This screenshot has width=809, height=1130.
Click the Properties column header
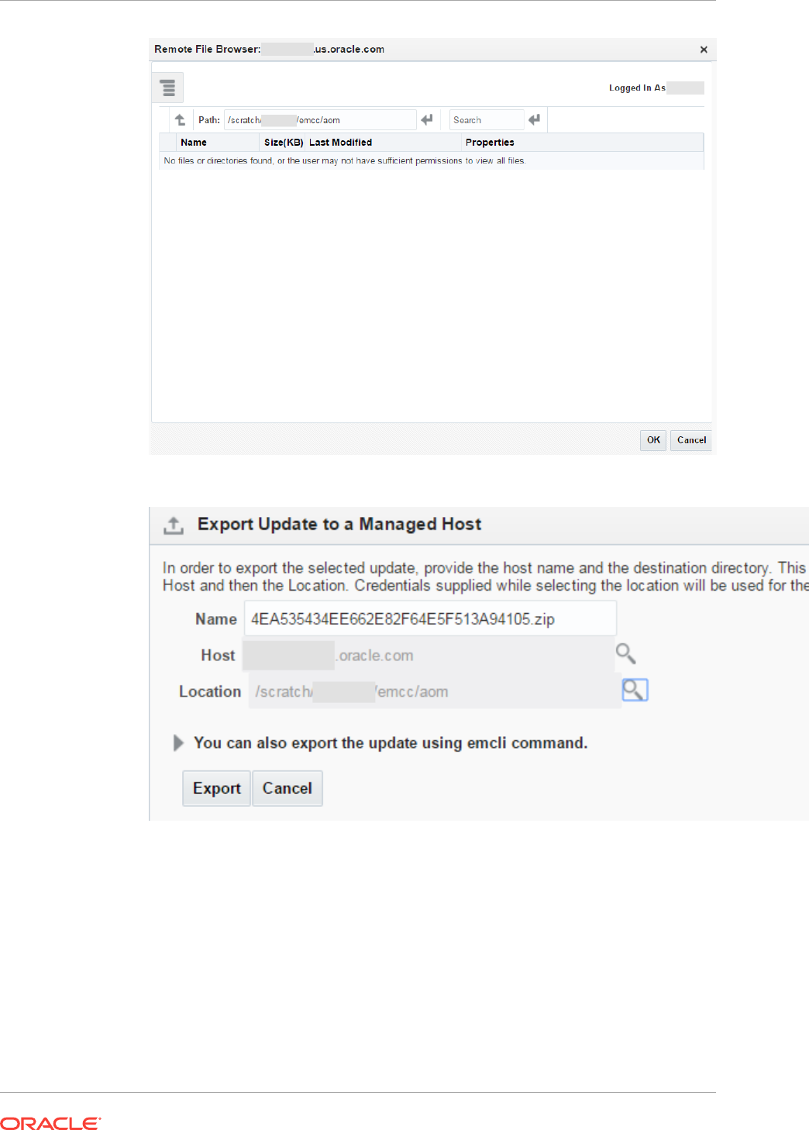[582, 143]
